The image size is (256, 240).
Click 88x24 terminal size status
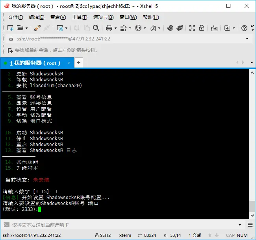pyautogui.click(x=147, y=235)
